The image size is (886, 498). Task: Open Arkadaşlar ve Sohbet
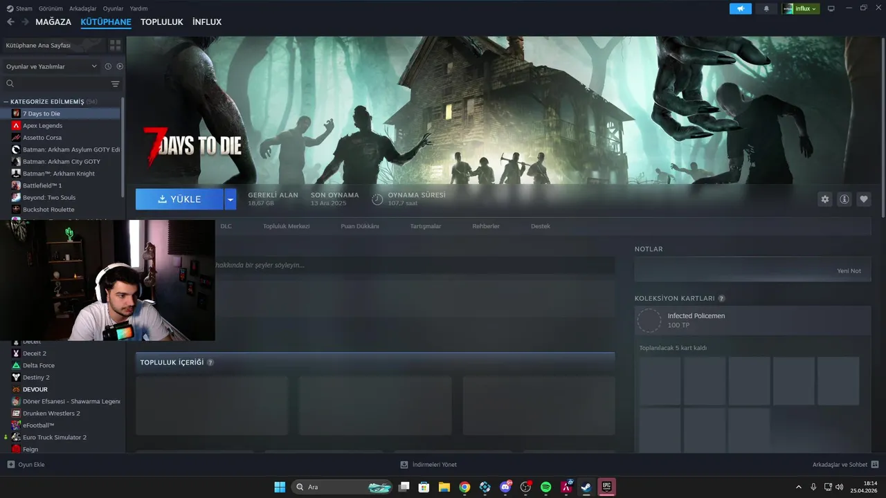[845, 465]
